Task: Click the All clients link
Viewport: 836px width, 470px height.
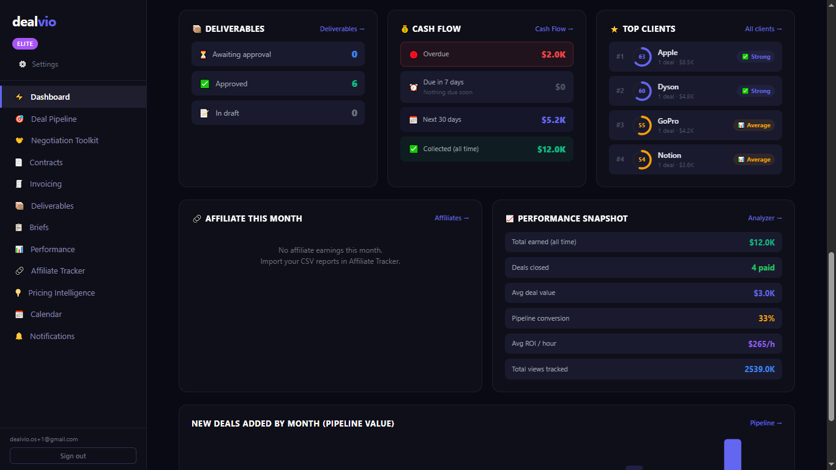Action: 763,28
